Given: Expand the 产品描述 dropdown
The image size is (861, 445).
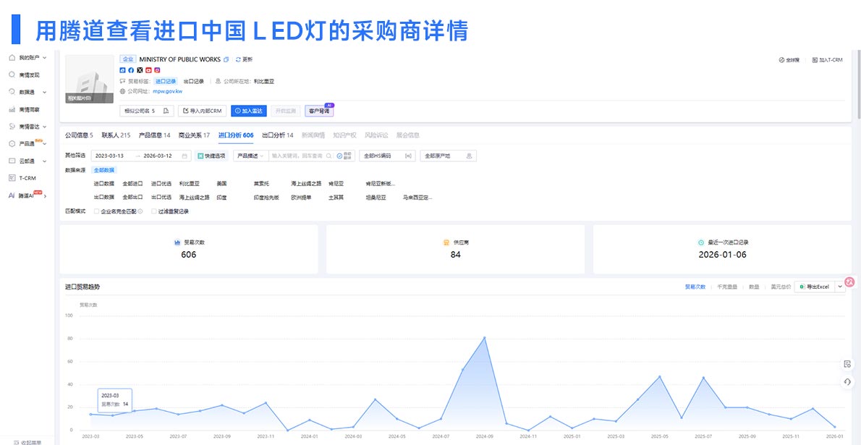Looking at the screenshot, I should click(x=250, y=156).
